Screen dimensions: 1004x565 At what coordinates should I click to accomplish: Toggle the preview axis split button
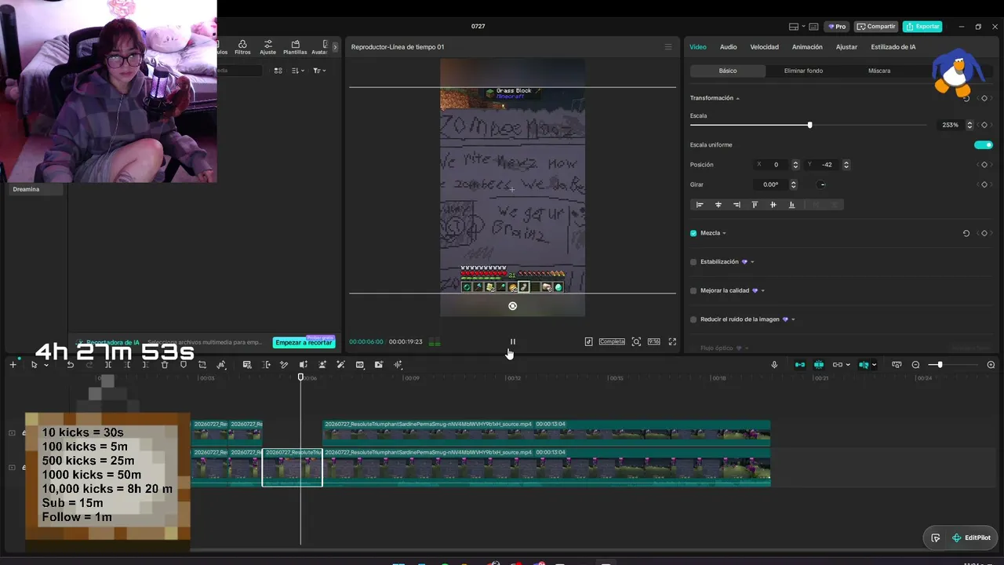[x=864, y=365]
